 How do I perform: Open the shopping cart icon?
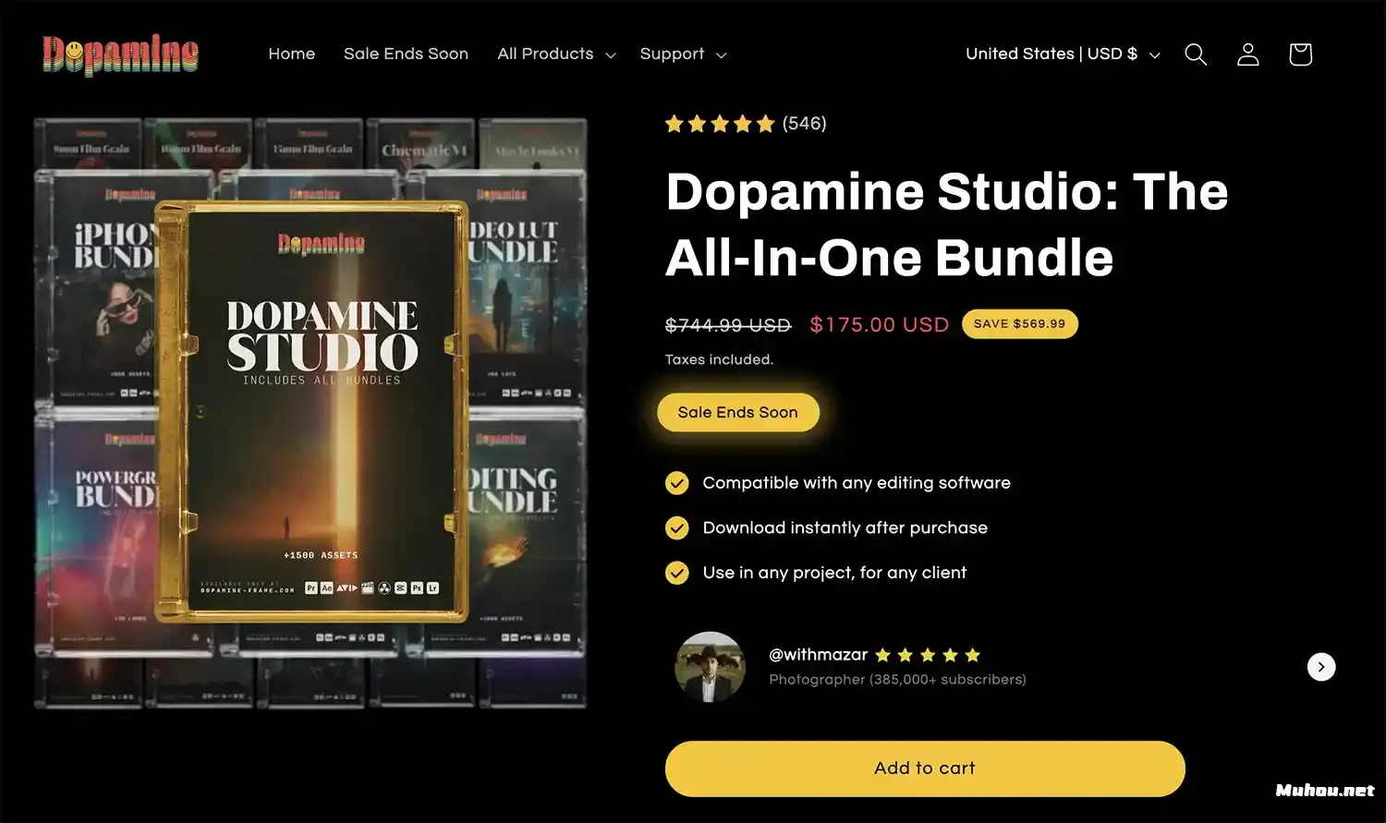pos(1300,54)
